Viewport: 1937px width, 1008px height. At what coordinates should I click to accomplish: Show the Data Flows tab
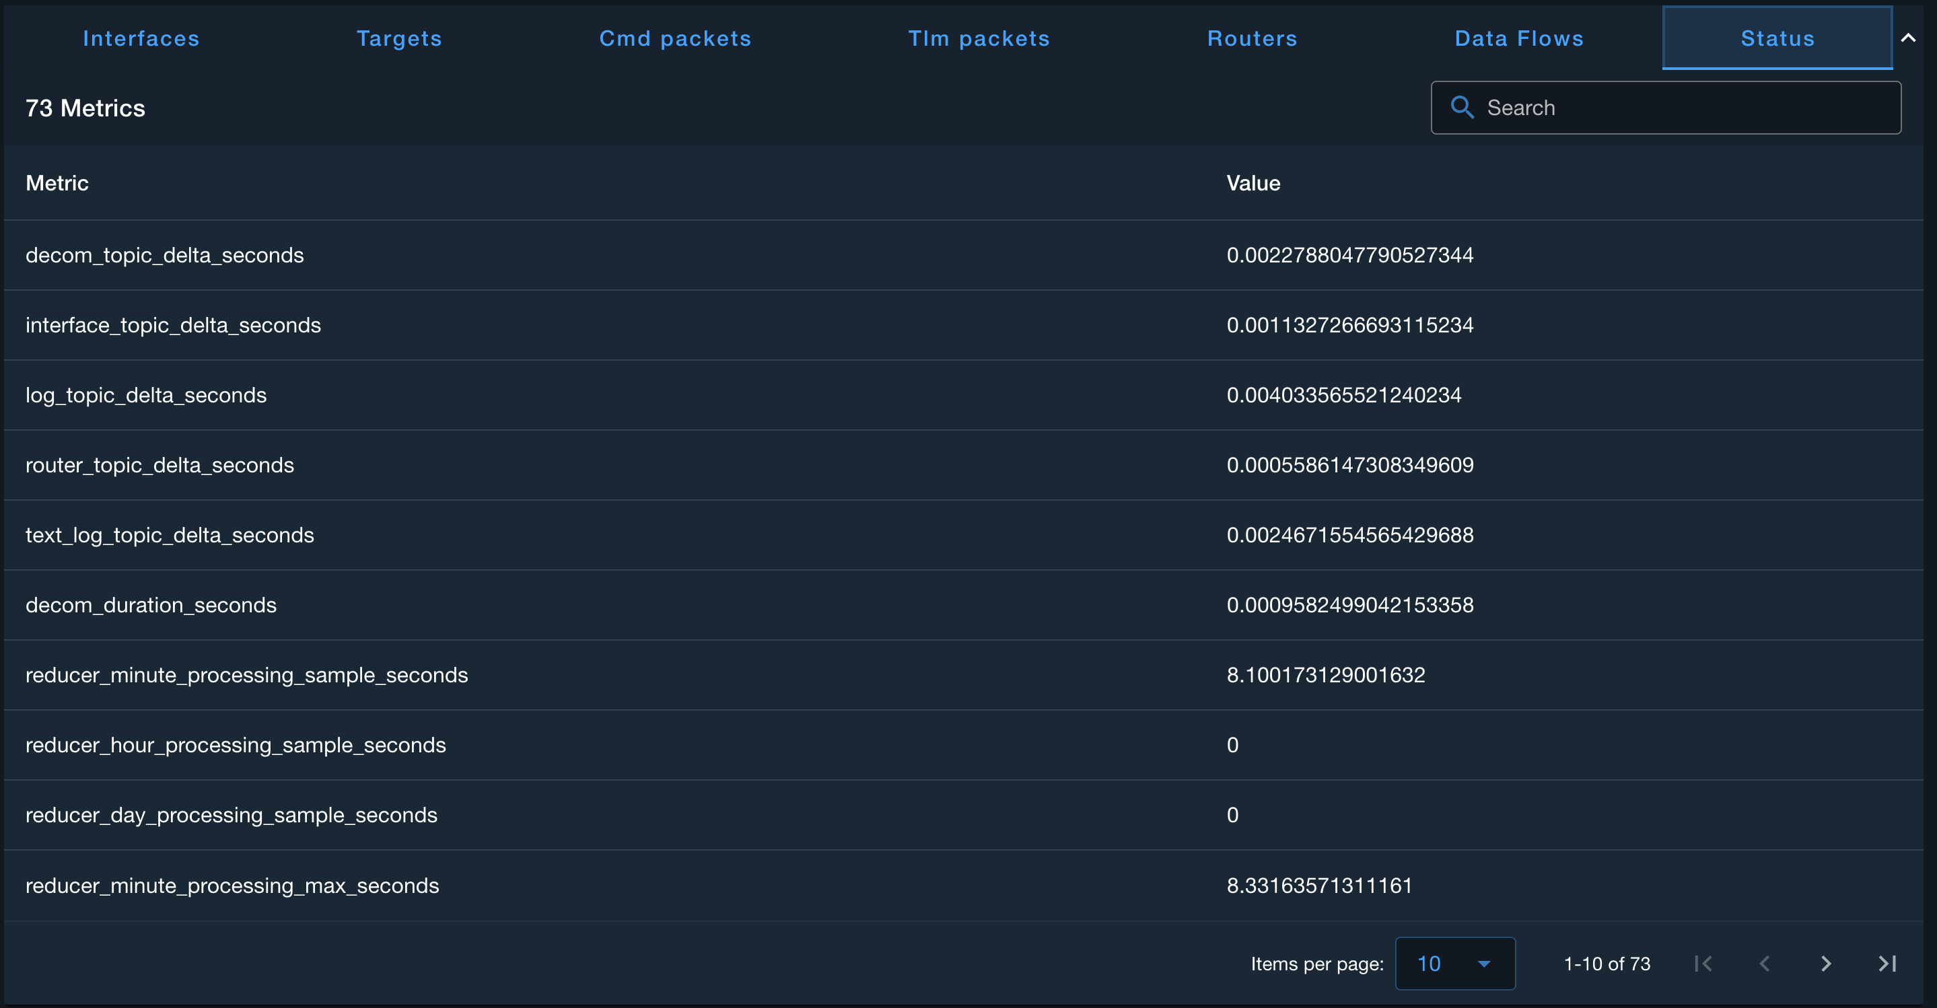[1519, 38]
